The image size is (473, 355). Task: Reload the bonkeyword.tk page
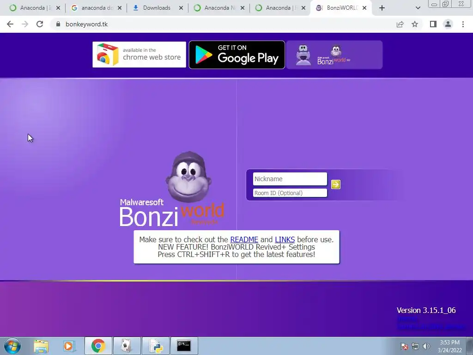40,24
